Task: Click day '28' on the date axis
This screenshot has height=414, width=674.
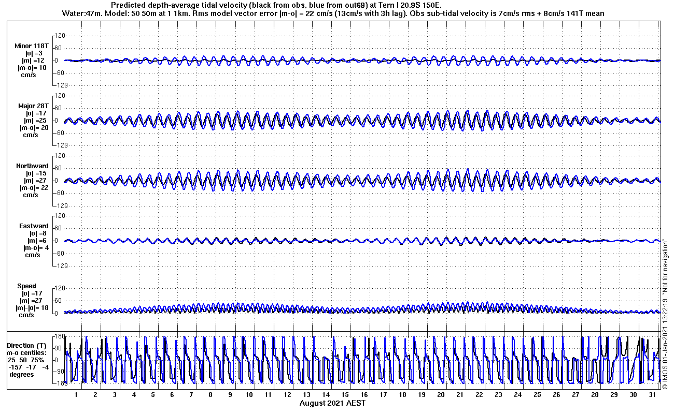Action: pyautogui.click(x=595, y=394)
